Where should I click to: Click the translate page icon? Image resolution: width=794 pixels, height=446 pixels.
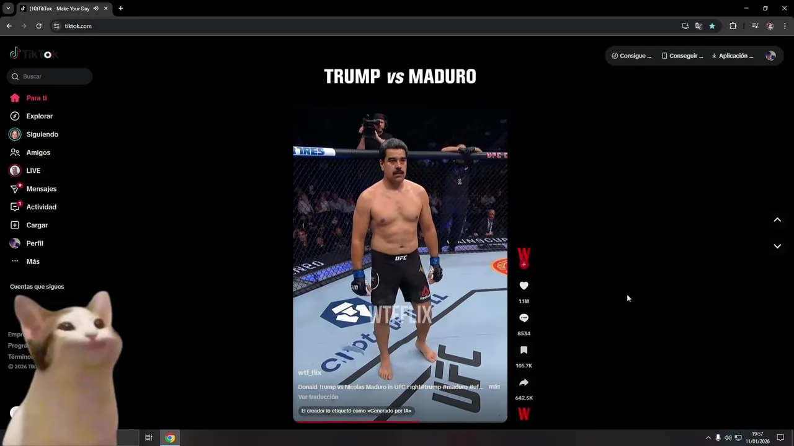698,26
